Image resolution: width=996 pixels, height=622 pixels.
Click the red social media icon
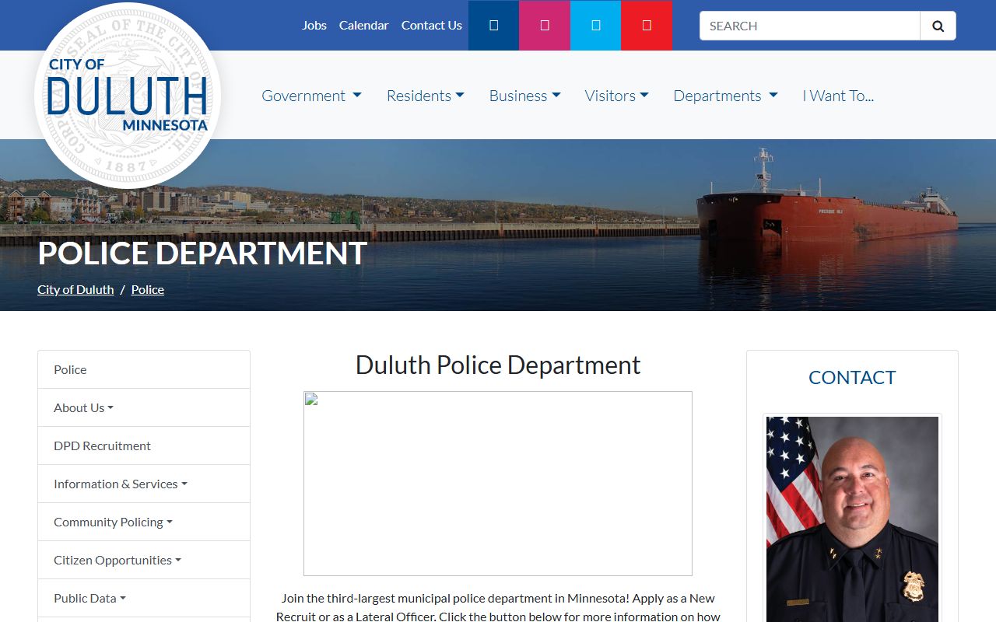[647, 25]
